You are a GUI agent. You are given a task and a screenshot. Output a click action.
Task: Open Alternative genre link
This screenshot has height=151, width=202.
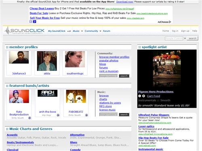[77, 135]
